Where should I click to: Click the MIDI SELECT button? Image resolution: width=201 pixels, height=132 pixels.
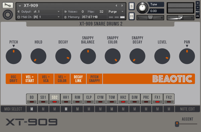(x=13, y=109)
